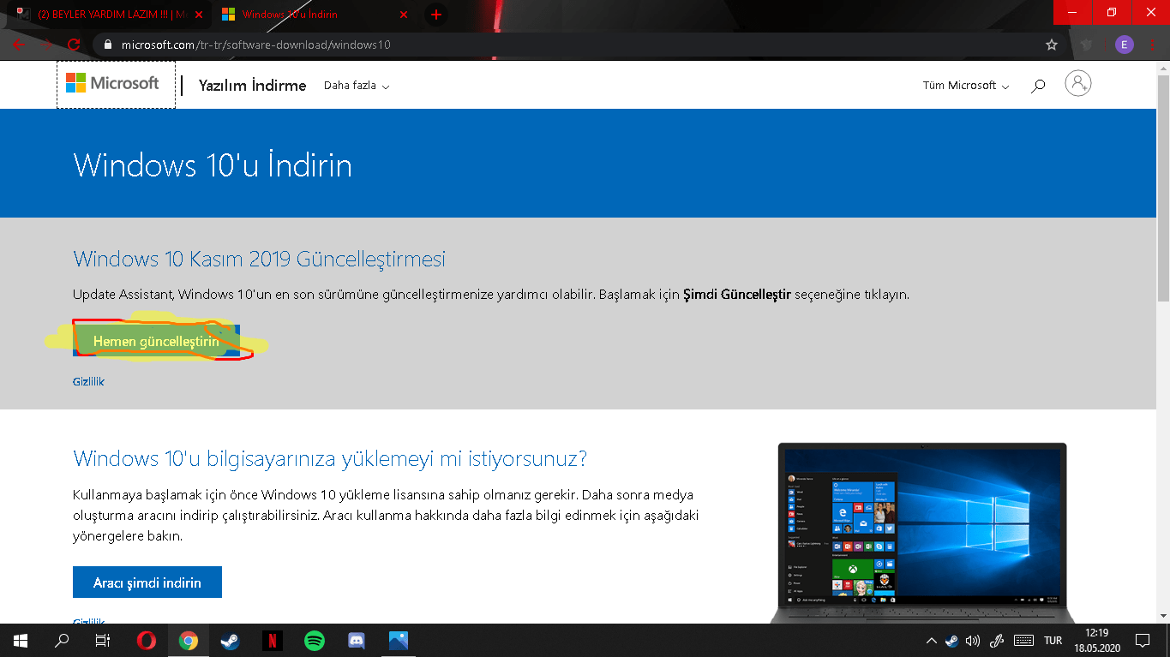The height and width of the screenshot is (657, 1170).
Task: Open the Chrome three-dot menu
Action: pyautogui.click(x=1153, y=45)
